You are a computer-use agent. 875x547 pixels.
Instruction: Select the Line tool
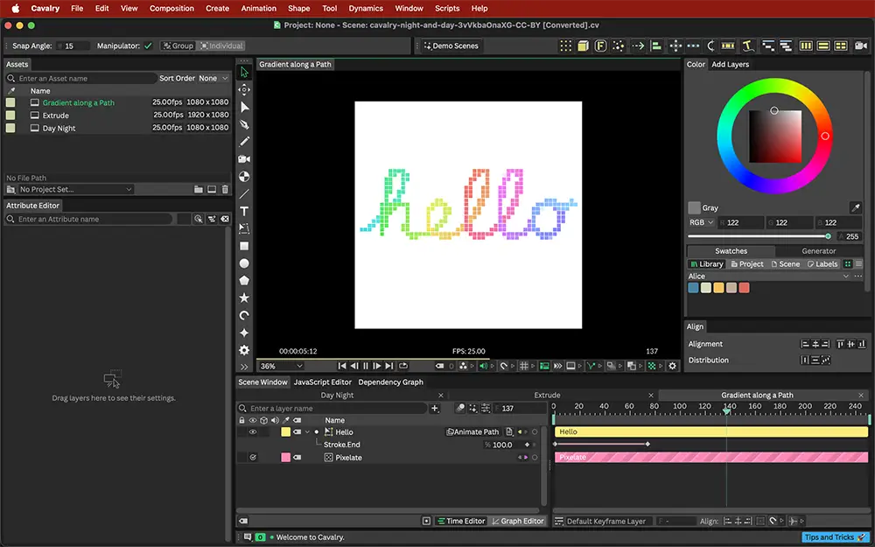click(x=244, y=193)
